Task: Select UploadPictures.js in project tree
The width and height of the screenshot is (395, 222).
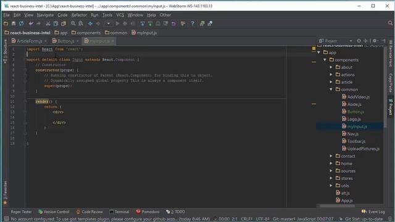Action: [360, 149]
